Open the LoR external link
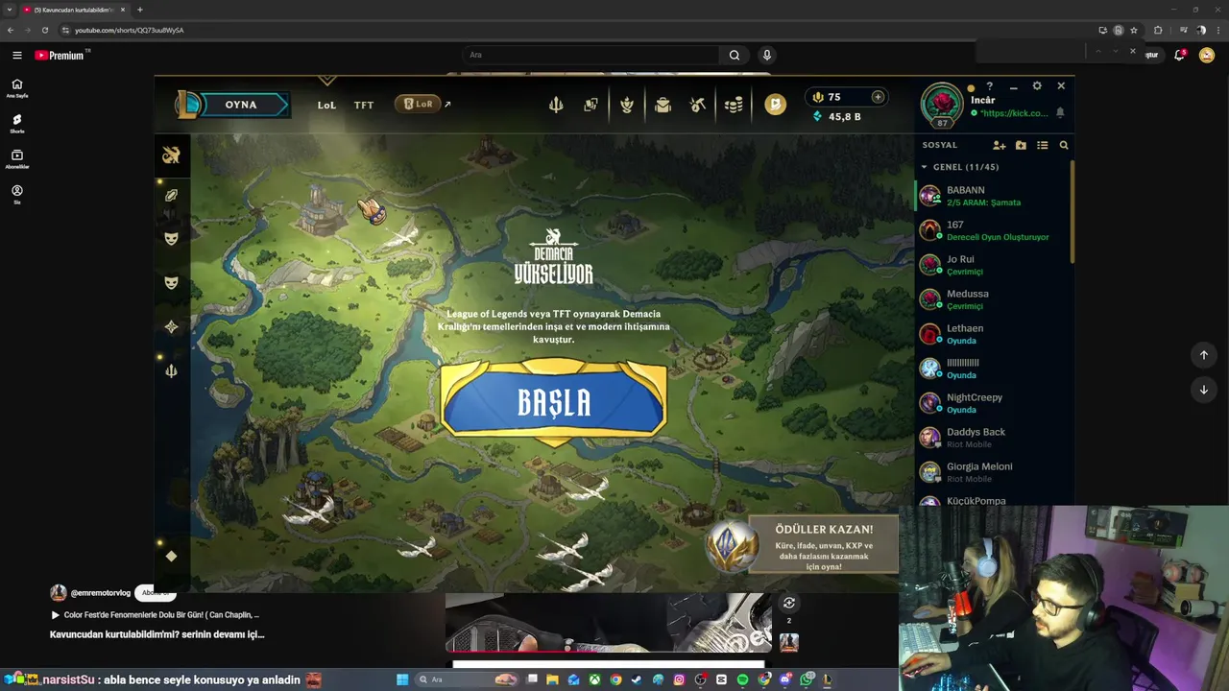This screenshot has width=1229, height=691. tap(423, 104)
